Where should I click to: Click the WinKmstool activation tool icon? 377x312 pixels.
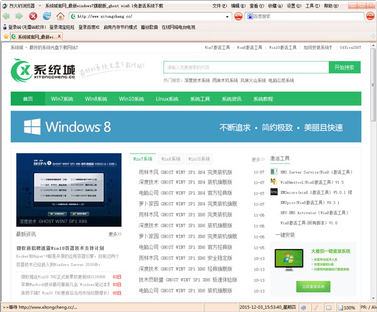tap(274, 182)
